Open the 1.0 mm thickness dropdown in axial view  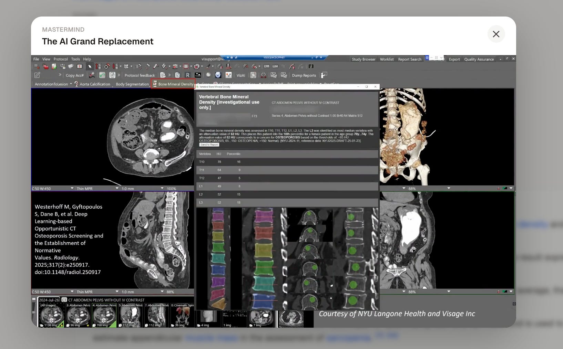tap(162, 189)
